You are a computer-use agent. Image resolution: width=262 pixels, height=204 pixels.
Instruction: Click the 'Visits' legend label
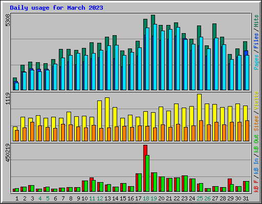pos(256,100)
